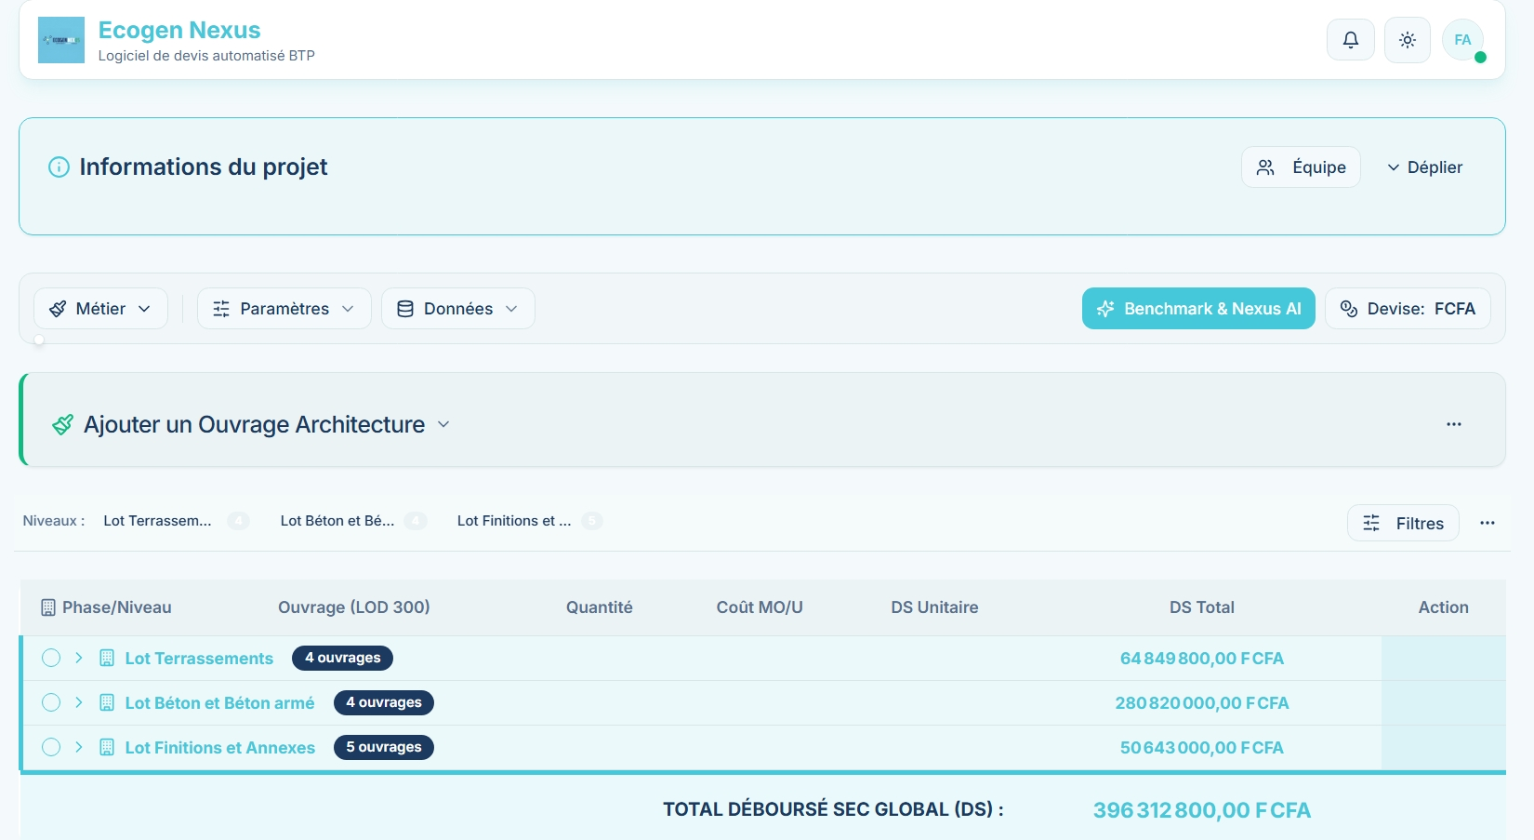Change currency via Devise: FCFA
The height and width of the screenshot is (840, 1534).
(x=1408, y=309)
